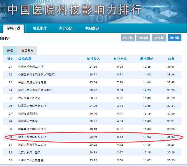Go to the 联系我们 page

coord(92,28)
